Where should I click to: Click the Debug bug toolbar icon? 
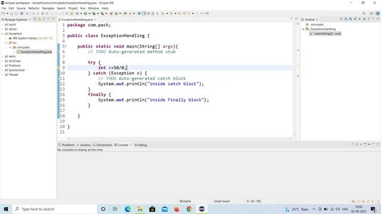point(77,14)
